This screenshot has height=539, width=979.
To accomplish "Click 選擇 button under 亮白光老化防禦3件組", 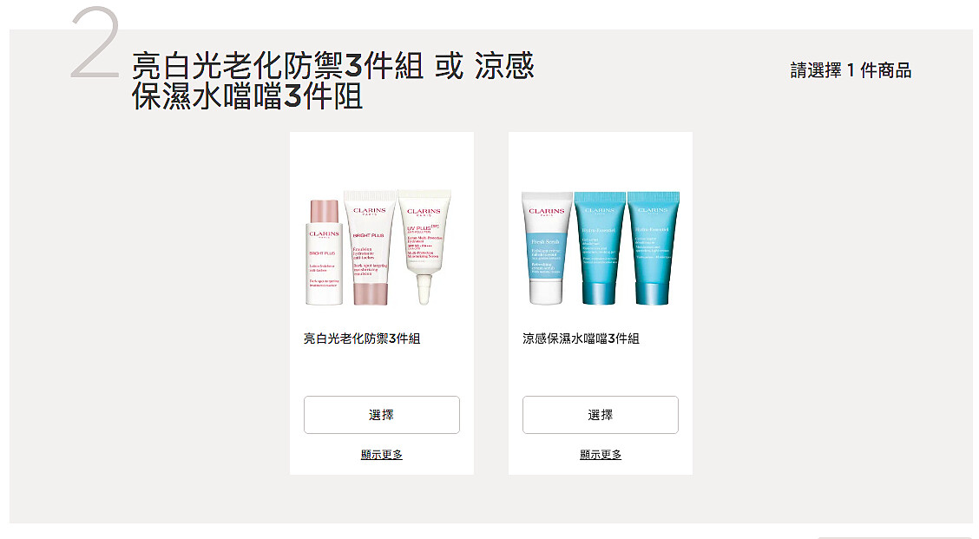I will point(382,415).
